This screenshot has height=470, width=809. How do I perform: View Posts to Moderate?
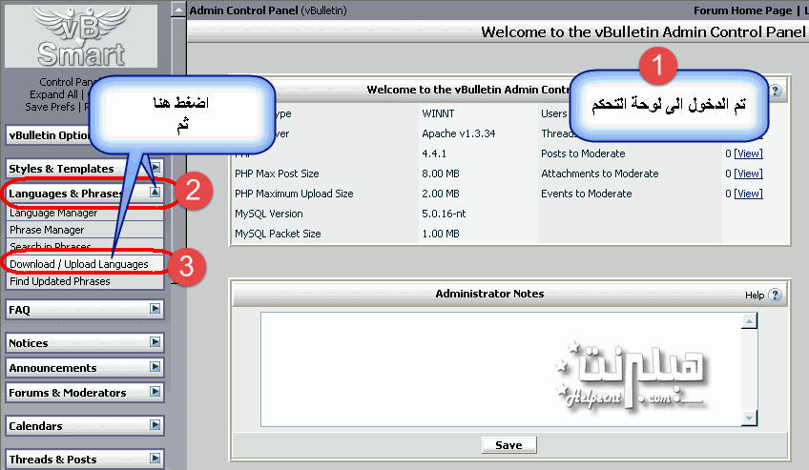point(748,153)
